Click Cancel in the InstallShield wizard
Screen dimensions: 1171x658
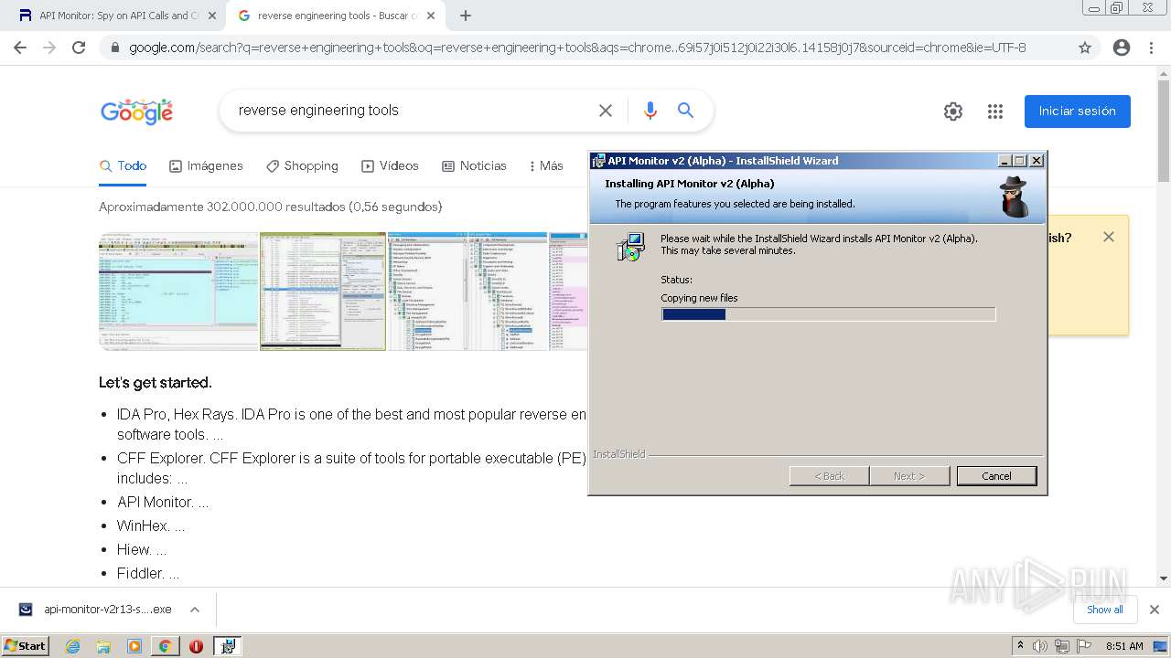996,476
